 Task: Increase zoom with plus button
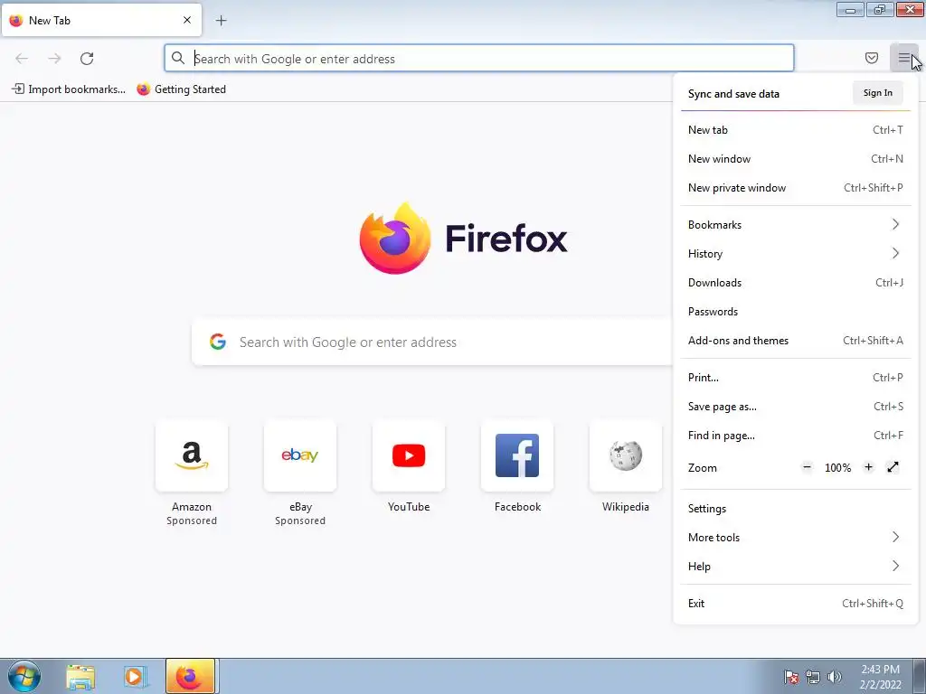(868, 467)
